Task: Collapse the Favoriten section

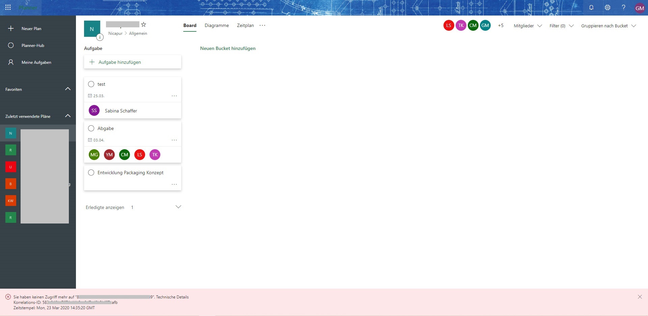Action: 68,89
